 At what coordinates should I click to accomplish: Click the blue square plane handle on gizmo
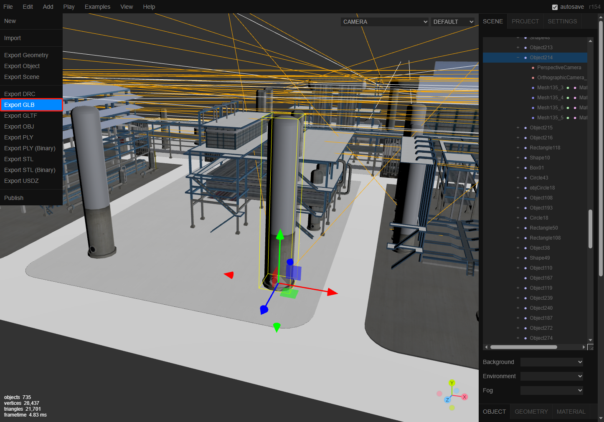(x=294, y=273)
